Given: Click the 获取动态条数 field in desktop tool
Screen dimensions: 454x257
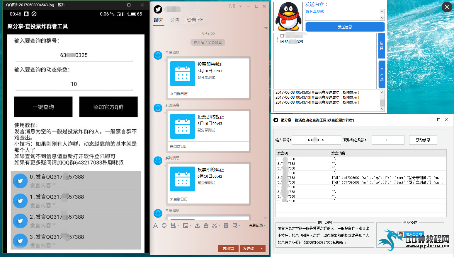Looking at the screenshot, I should [388, 140].
